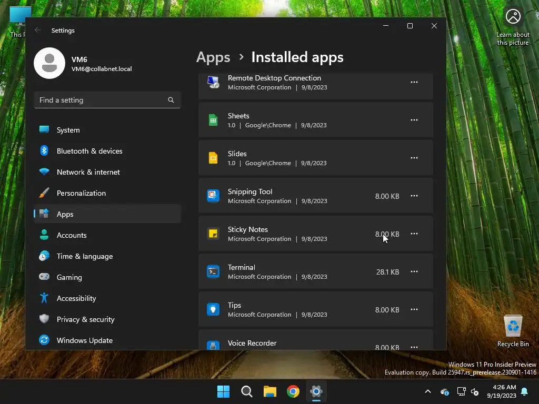Viewport: 539px width, 404px height.
Task: Select the Time & language clock icon
Action: 44,256
